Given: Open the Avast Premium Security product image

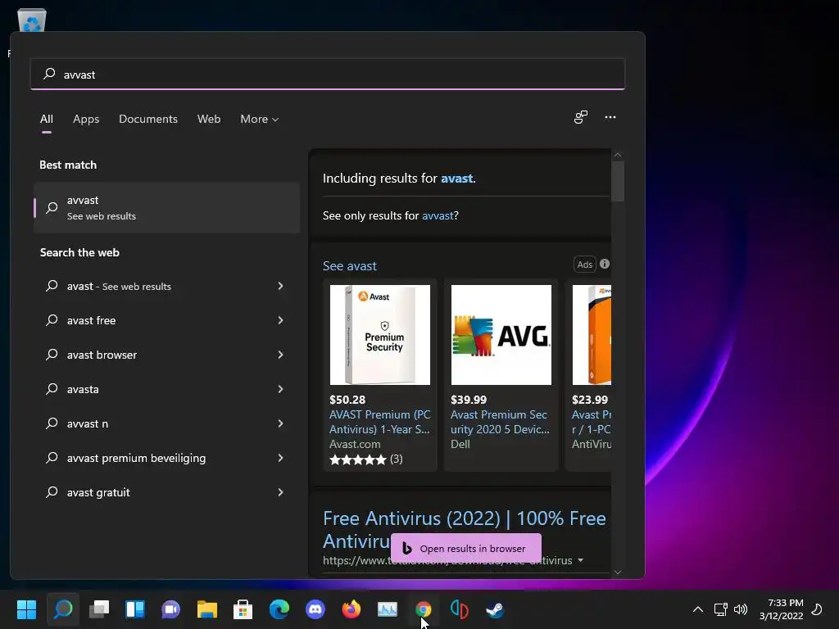Looking at the screenshot, I should [380, 335].
